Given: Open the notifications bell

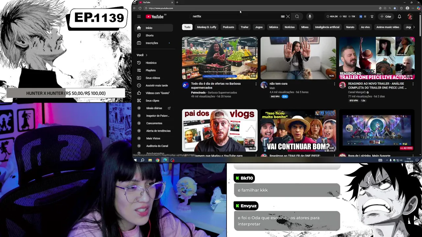Looking at the screenshot, I should click(399, 16).
